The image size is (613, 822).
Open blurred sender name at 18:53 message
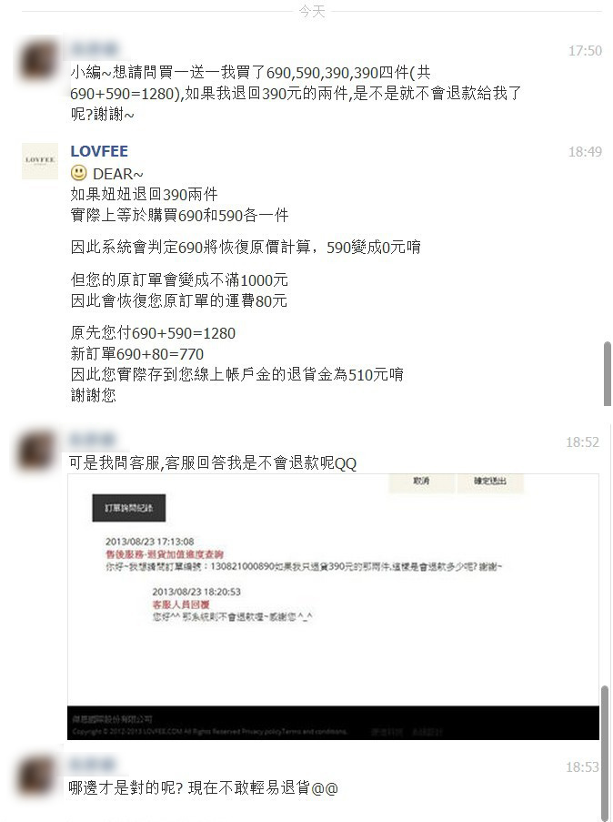pyautogui.click(x=93, y=765)
